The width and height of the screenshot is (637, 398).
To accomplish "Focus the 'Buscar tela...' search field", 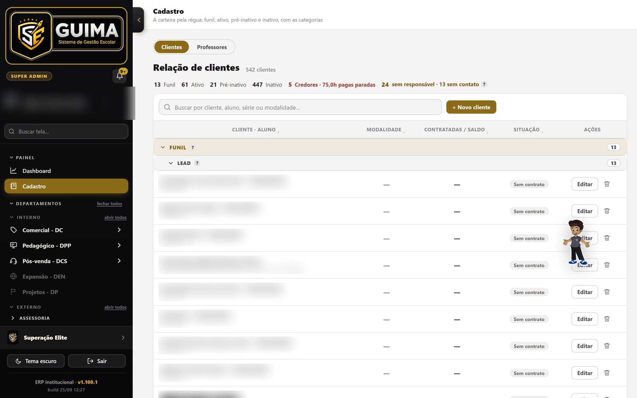I will click(x=66, y=131).
